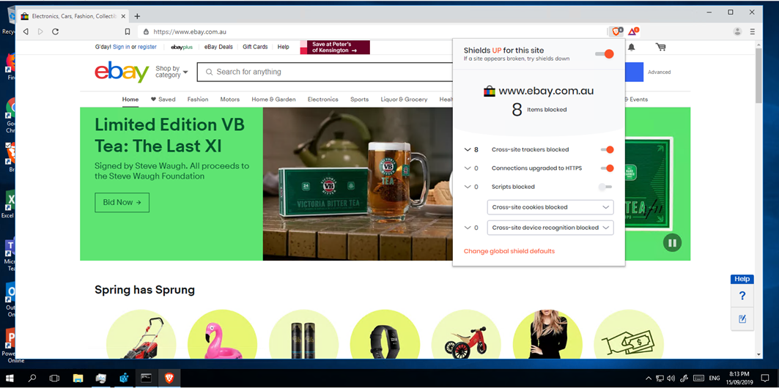Open the Brave Rewards triangle icon

tap(632, 31)
